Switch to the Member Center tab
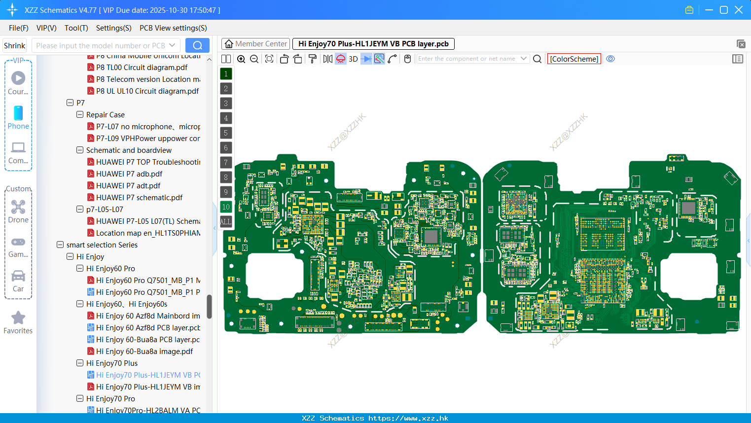Screen dimensions: 751x423 point(256,44)
